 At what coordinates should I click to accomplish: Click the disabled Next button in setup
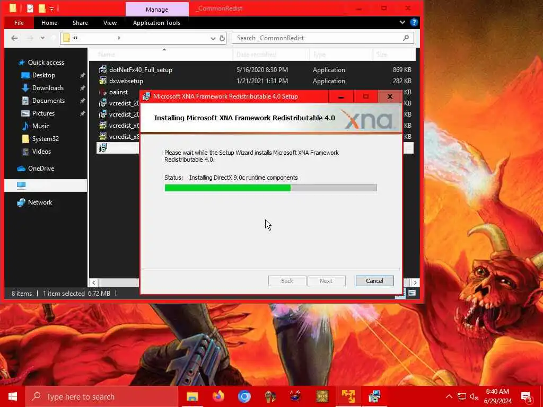[326, 281]
